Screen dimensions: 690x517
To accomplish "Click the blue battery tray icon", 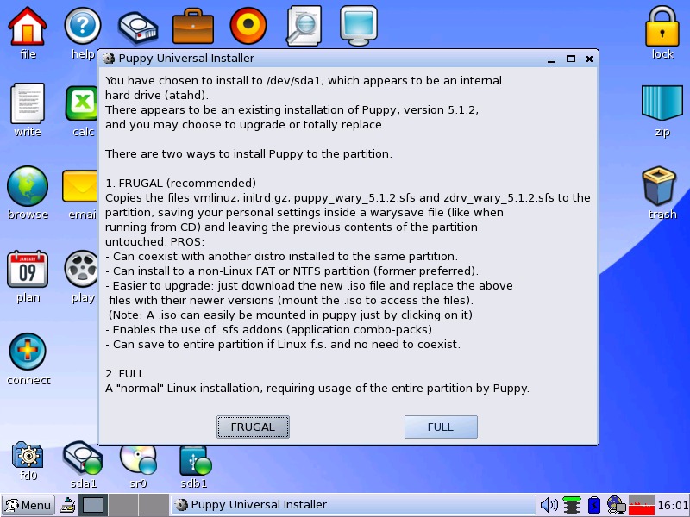I will tap(593, 505).
